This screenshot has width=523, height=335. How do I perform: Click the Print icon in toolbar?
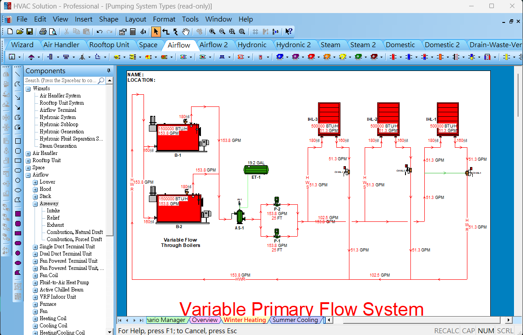pos(43,31)
